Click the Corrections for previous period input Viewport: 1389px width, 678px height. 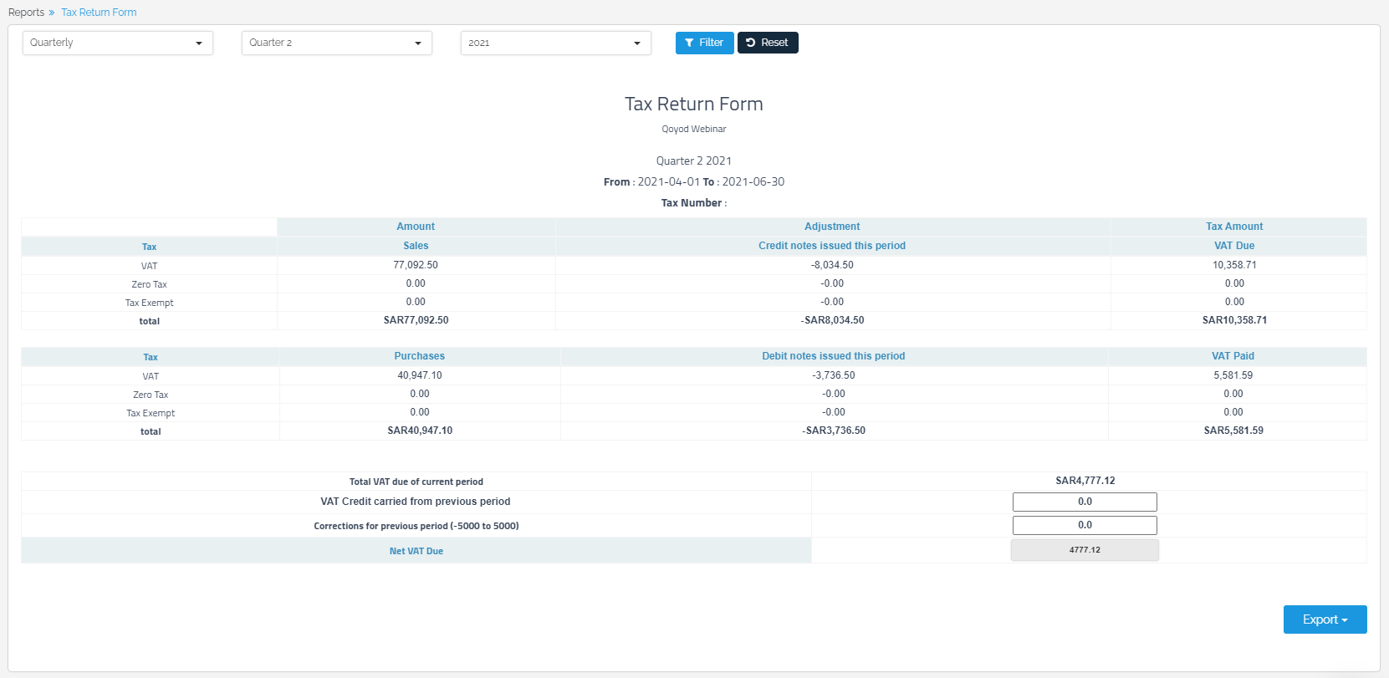point(1085,525)
